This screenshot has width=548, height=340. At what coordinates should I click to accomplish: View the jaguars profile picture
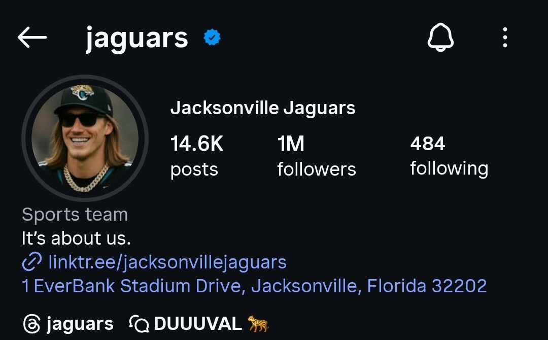pyautogui.click(x=85, y=139)
